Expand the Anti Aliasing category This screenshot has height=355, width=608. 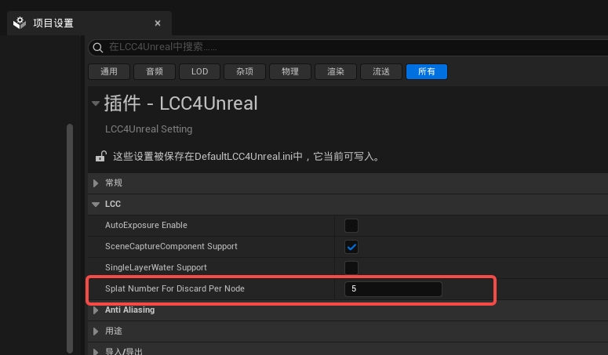(x=96, y=310)
